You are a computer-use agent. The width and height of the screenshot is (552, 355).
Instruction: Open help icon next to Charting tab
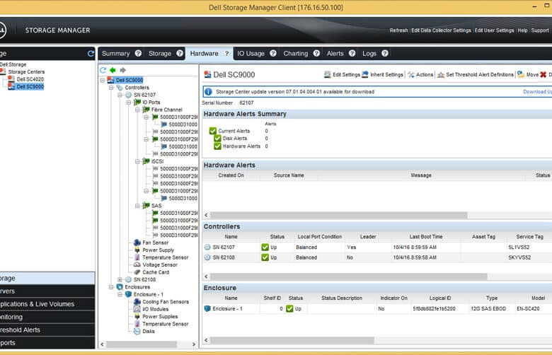[x=316, y=54]
